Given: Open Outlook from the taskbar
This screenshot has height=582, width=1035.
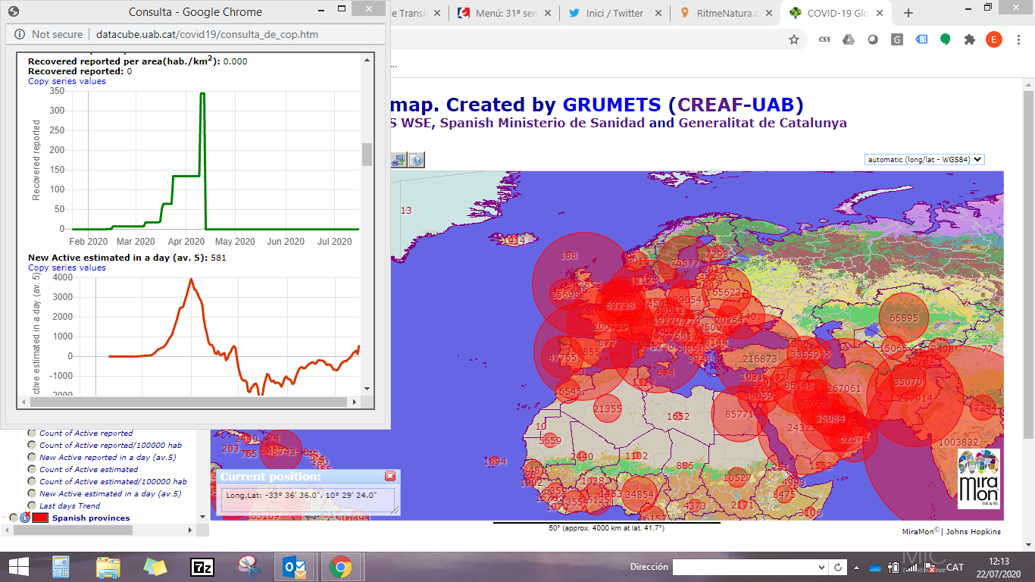Looking at the screenshot, I should (x=294, y=566).
